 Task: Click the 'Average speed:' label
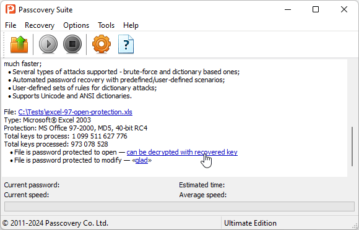tap(202, 195)
